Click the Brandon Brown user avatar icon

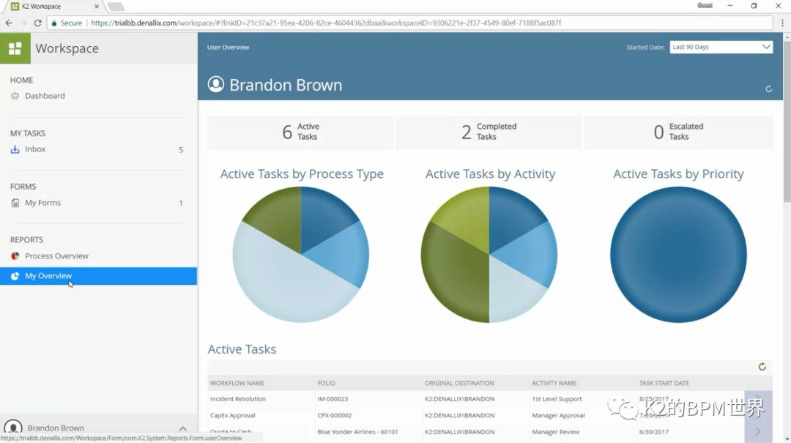216,84
